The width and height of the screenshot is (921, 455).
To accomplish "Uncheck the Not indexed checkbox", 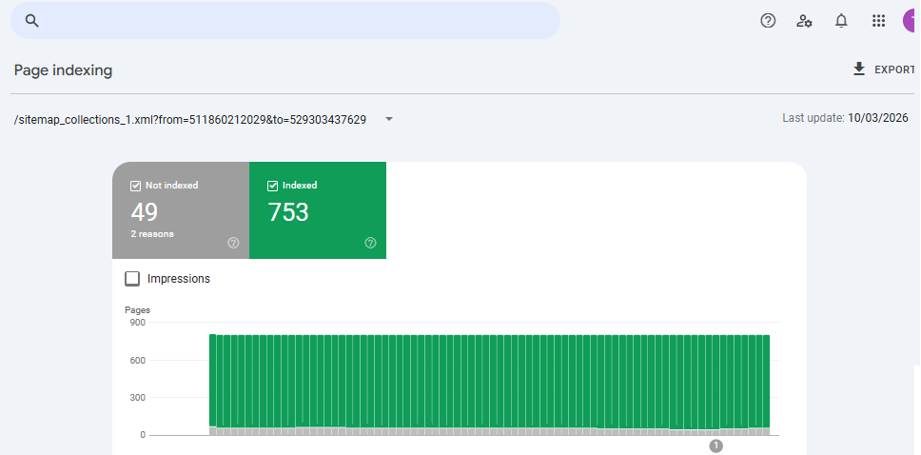I will [x=136, y=186].
